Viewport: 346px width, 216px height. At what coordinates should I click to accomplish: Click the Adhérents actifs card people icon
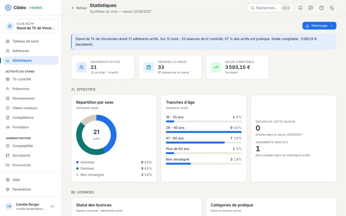tap(81, 67)
